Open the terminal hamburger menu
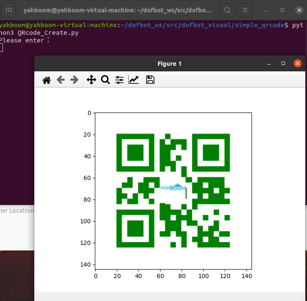Viewport: 307px width, 301px height. 245,10
